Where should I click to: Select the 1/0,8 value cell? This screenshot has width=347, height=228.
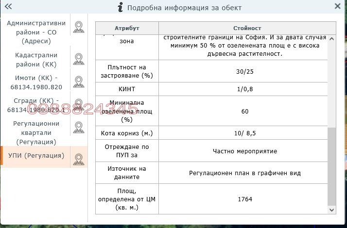pos(243,89)
